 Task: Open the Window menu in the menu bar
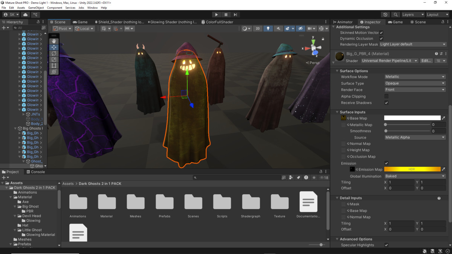click(x=92, y=7)
